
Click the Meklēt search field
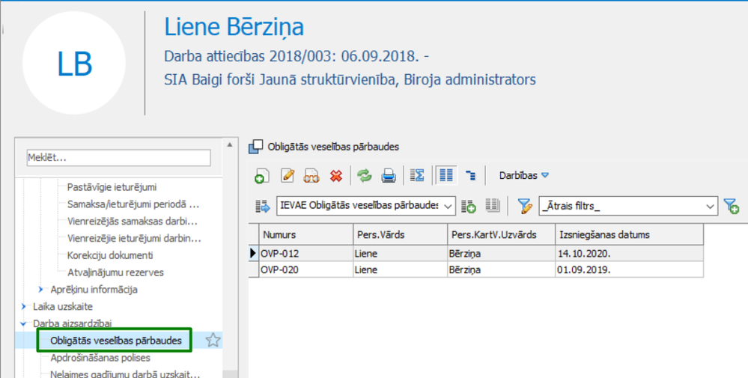(118, 158)
